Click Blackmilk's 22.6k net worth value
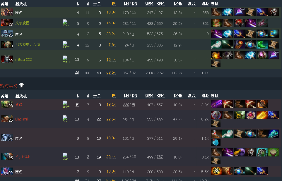Viewport: 282px width, 181px height. coord(111,119)
